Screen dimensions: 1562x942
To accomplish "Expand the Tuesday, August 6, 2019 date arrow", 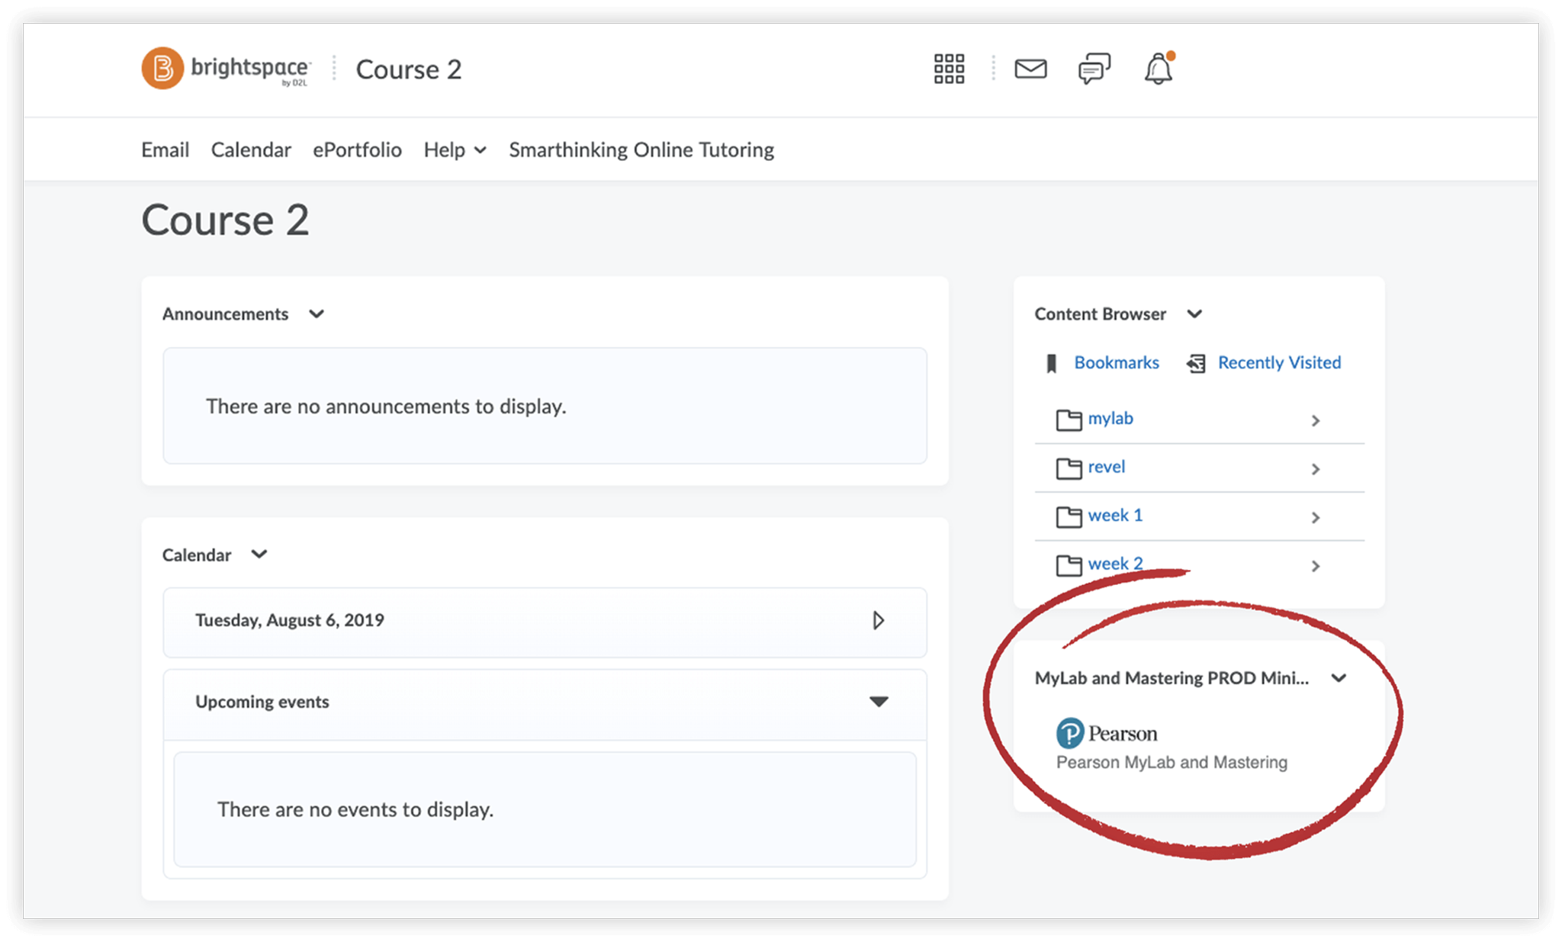I will 878,620.
